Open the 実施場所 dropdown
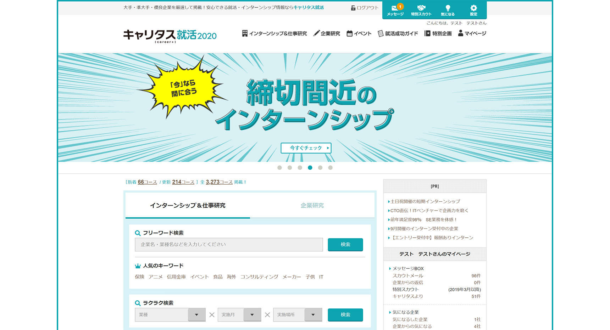The height and width of the screenshot is (330, 610). pyautogui.click(x=298, y=315)
